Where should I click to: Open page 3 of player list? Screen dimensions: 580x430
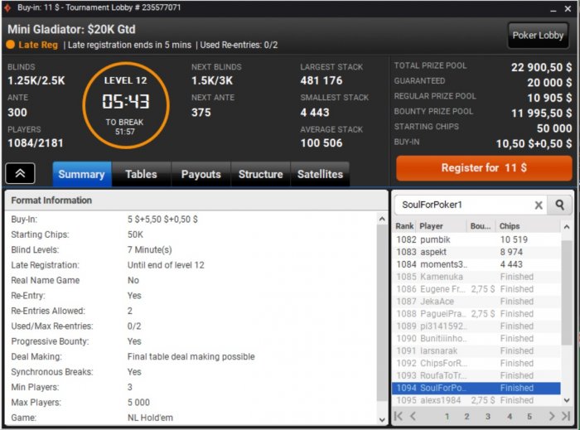point(488,416)
